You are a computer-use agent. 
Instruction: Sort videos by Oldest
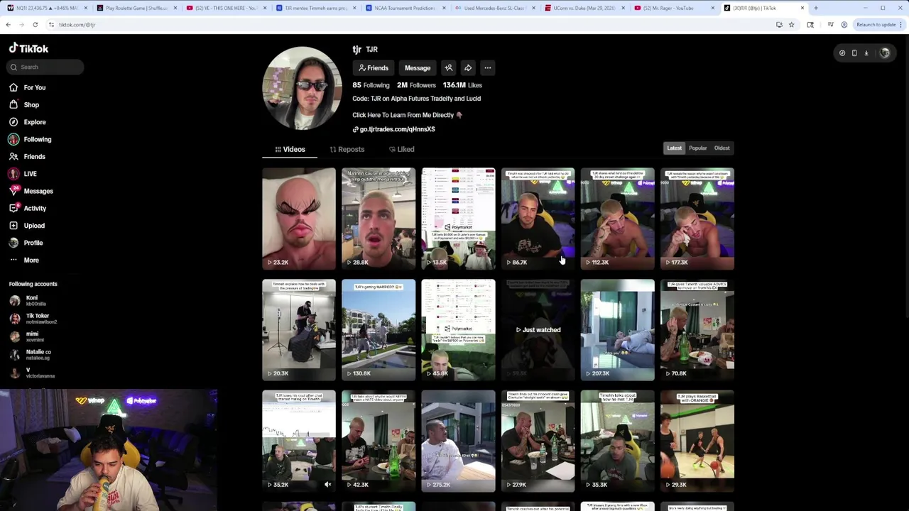point(722,148)
